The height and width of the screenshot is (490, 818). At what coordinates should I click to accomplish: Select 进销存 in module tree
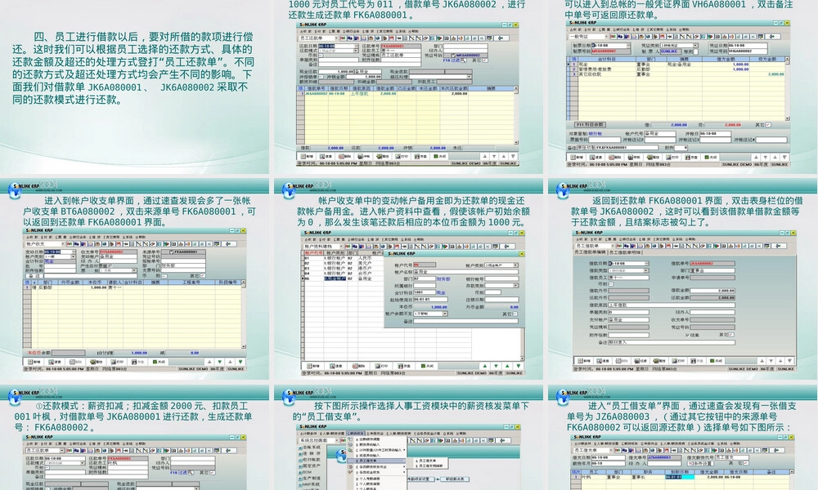click(x=310, y=453)
